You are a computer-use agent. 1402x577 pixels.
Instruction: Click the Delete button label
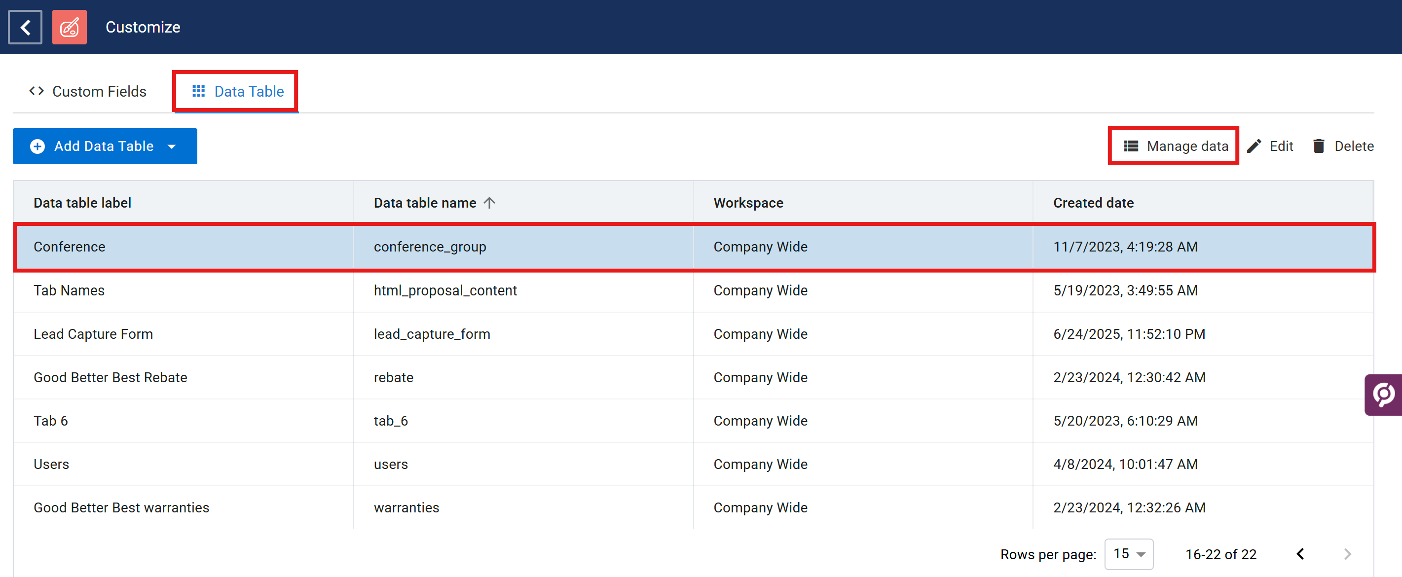(x=1354, y=146)
